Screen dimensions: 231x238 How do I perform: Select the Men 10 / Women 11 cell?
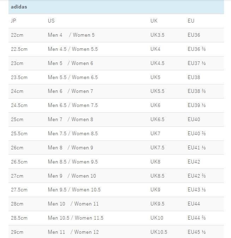tap(73, 204)
